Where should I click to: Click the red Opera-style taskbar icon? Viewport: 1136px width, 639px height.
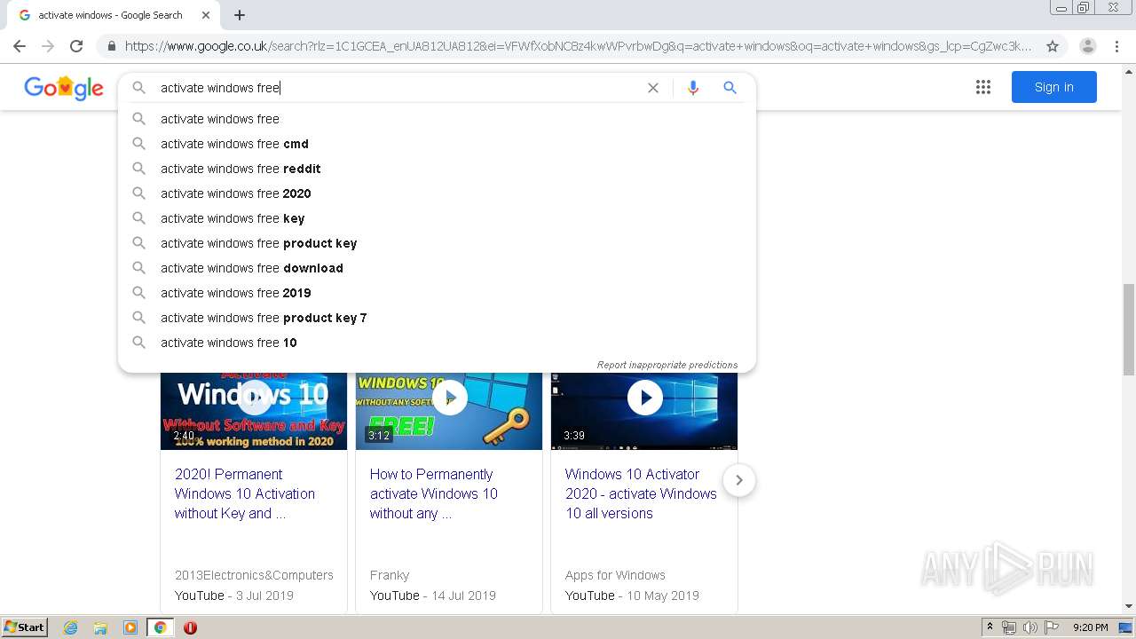pos(190,627)
